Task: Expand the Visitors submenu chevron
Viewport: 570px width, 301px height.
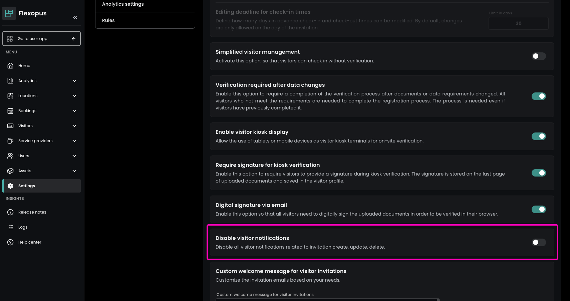Action: 74,126
